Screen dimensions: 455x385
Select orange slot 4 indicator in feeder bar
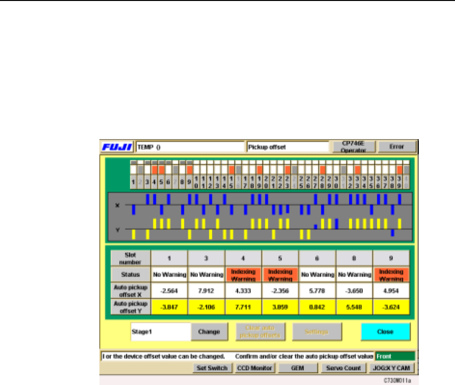154,170
